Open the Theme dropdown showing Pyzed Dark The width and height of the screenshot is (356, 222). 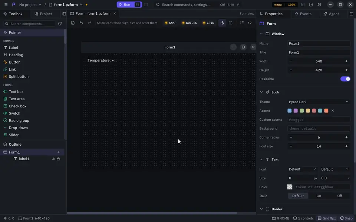tap(319, 102)
